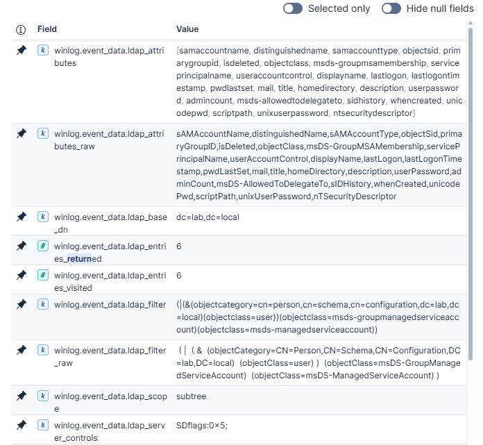Click number type icon for ldap_entries_returned

[x=43, y=246]
